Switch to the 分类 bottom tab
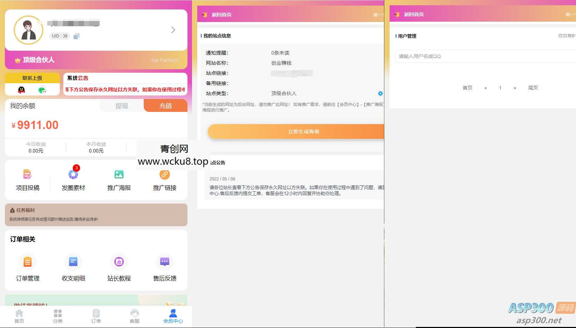The width and height of the screenshot is (576, 328). click(58, 316)
